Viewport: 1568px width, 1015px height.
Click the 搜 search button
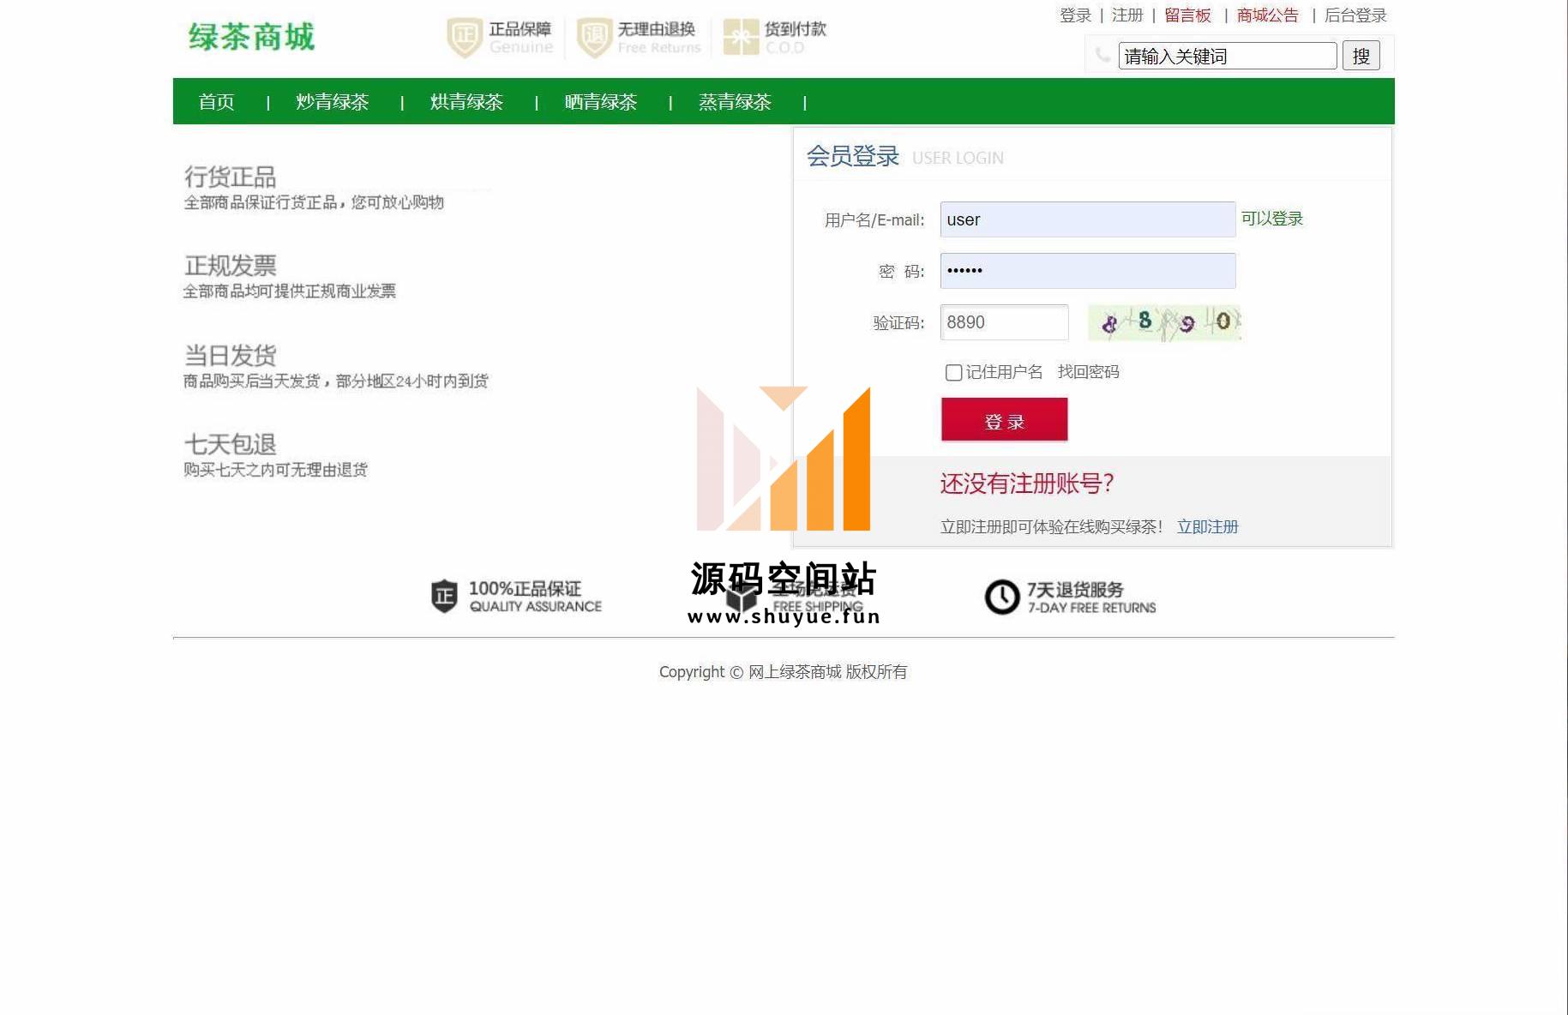(x=1361, y=56)
